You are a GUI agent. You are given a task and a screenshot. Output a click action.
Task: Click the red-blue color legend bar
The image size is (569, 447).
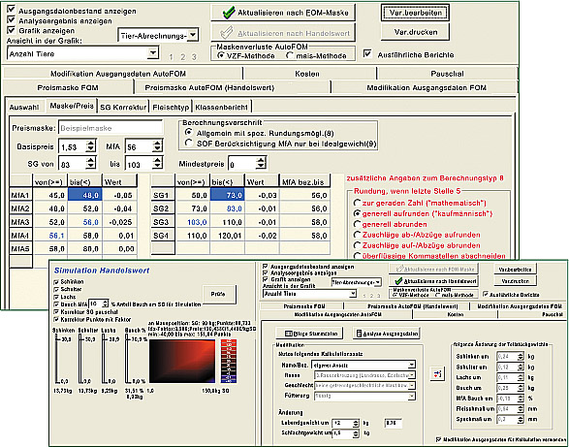click(x=229, y=361)
